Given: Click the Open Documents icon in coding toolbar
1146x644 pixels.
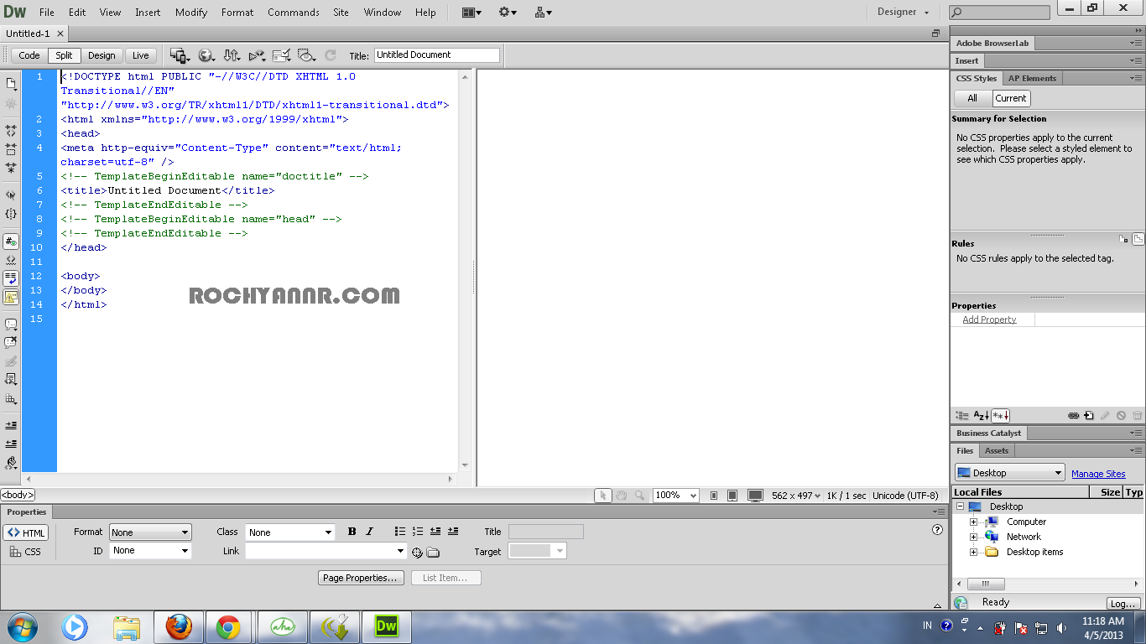Looking at the screenshot, I should coord(11,84).
